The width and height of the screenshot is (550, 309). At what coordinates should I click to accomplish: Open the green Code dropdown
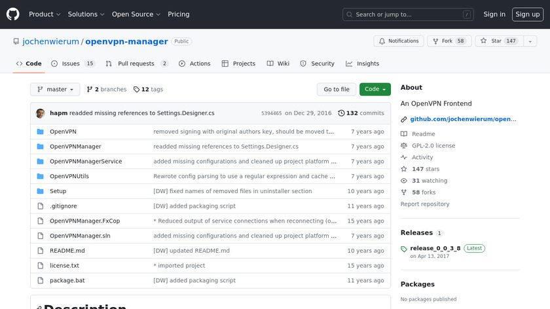(x=375, y=90)
